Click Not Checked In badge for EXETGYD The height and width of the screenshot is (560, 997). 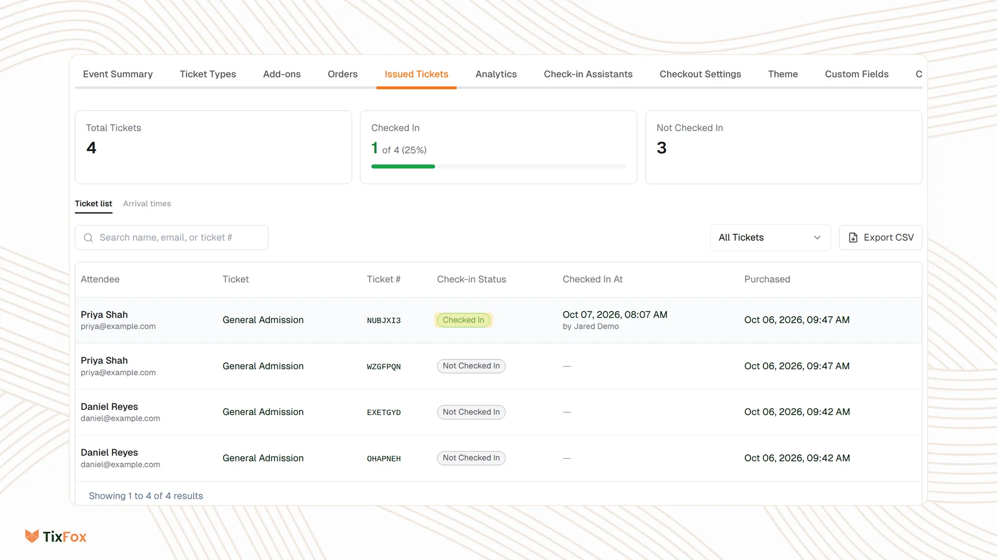pos(471,412)
